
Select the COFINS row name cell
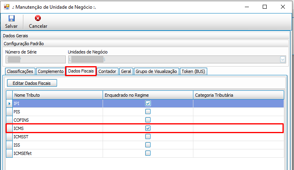coord(57,120)
